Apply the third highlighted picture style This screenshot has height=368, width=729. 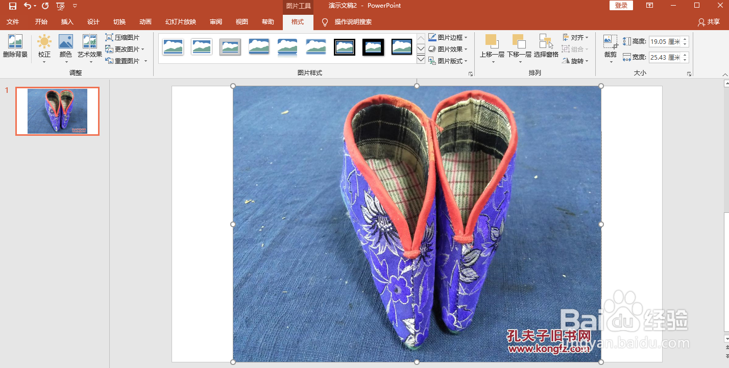230,47
